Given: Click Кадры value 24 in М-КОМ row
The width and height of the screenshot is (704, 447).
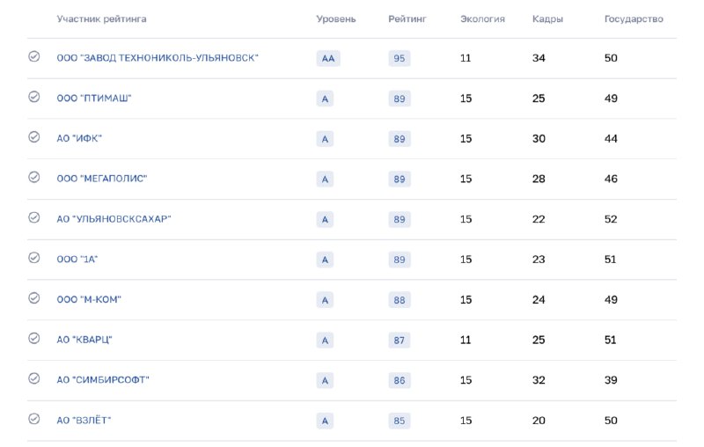Looking at the screenshot, I should (539, 299).
